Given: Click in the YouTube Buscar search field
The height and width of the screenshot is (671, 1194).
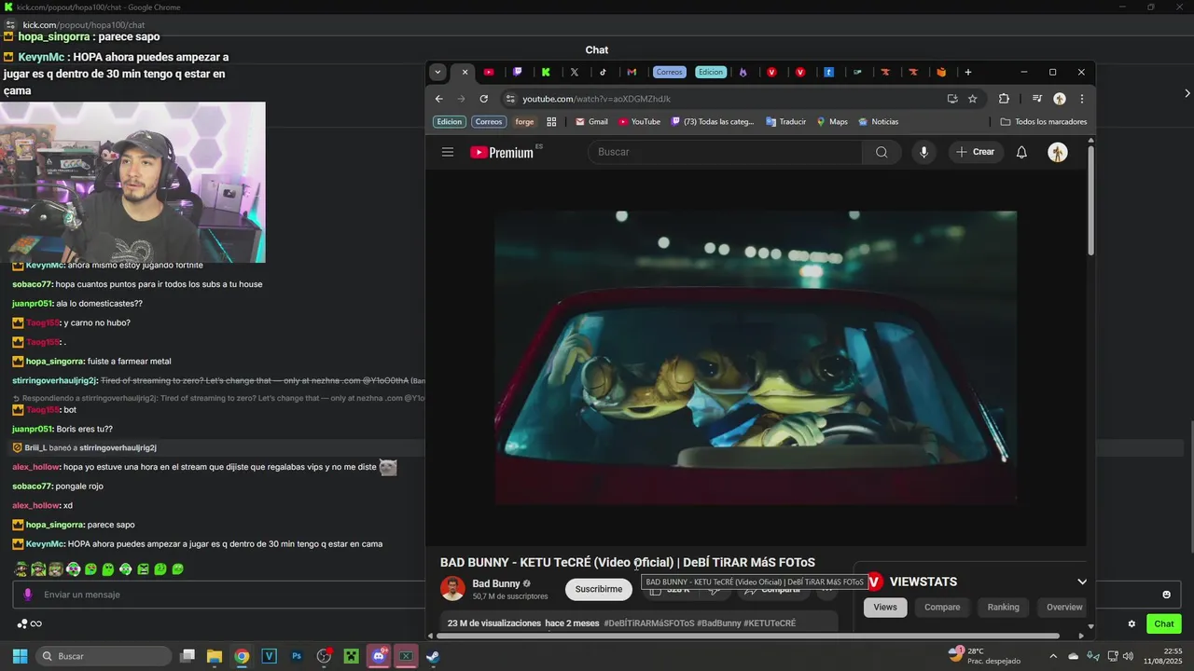Looking at the screenshot, I should pos(725,152).
